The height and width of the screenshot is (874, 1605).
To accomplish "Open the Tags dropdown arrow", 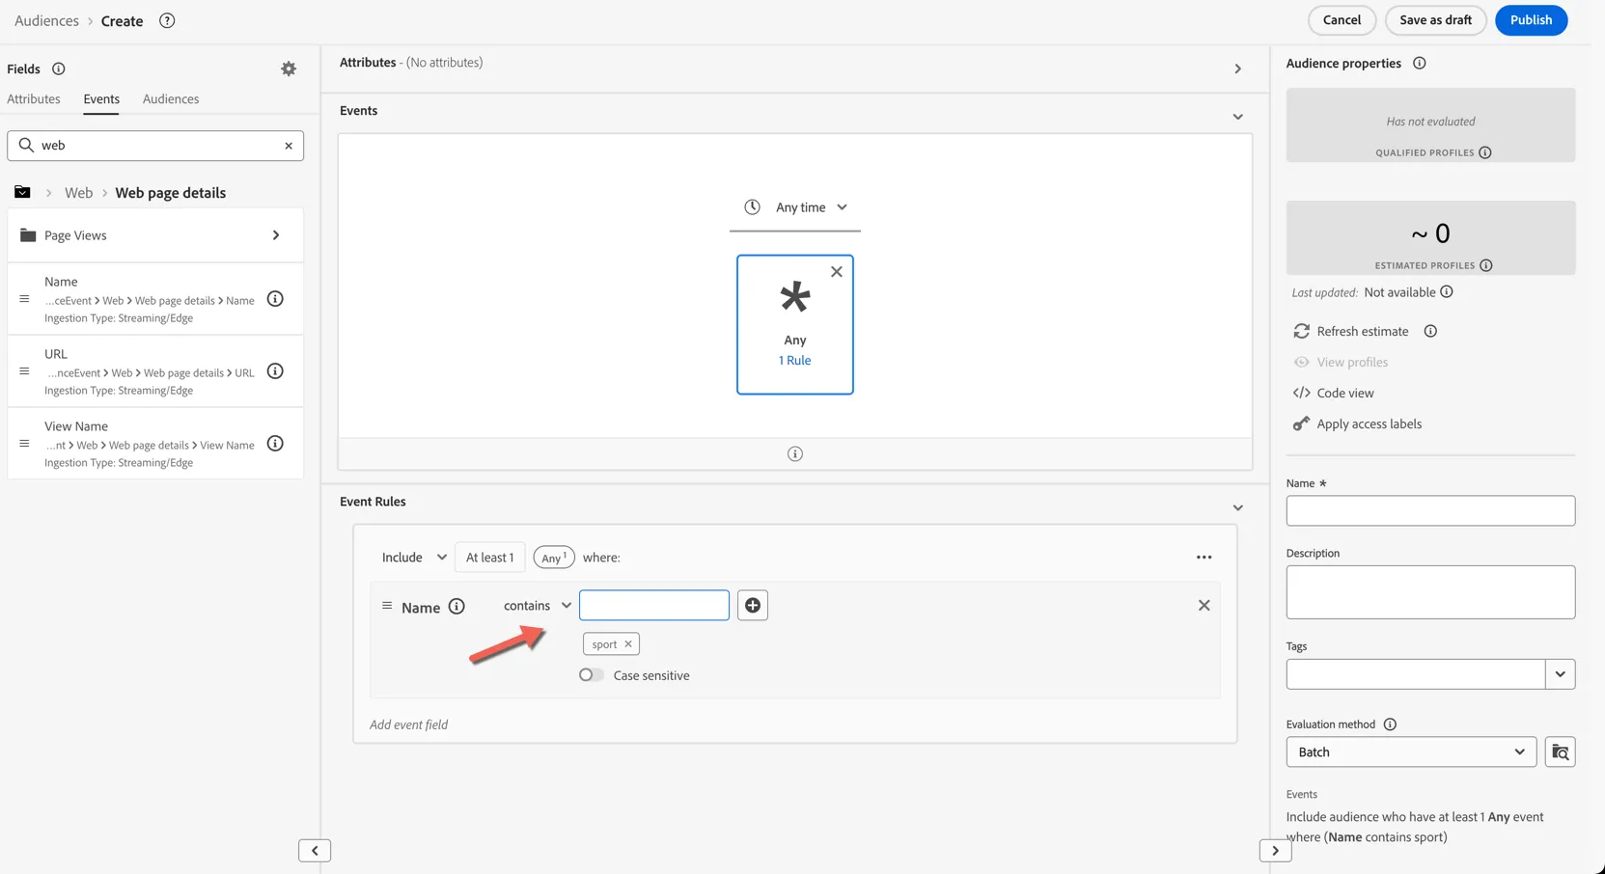I will point(1560,674).
